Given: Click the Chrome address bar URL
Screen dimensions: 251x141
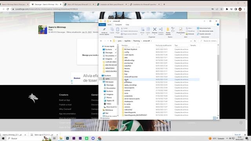Looking at the screenshot, I should pyautogui.click(x=46, y=9).
